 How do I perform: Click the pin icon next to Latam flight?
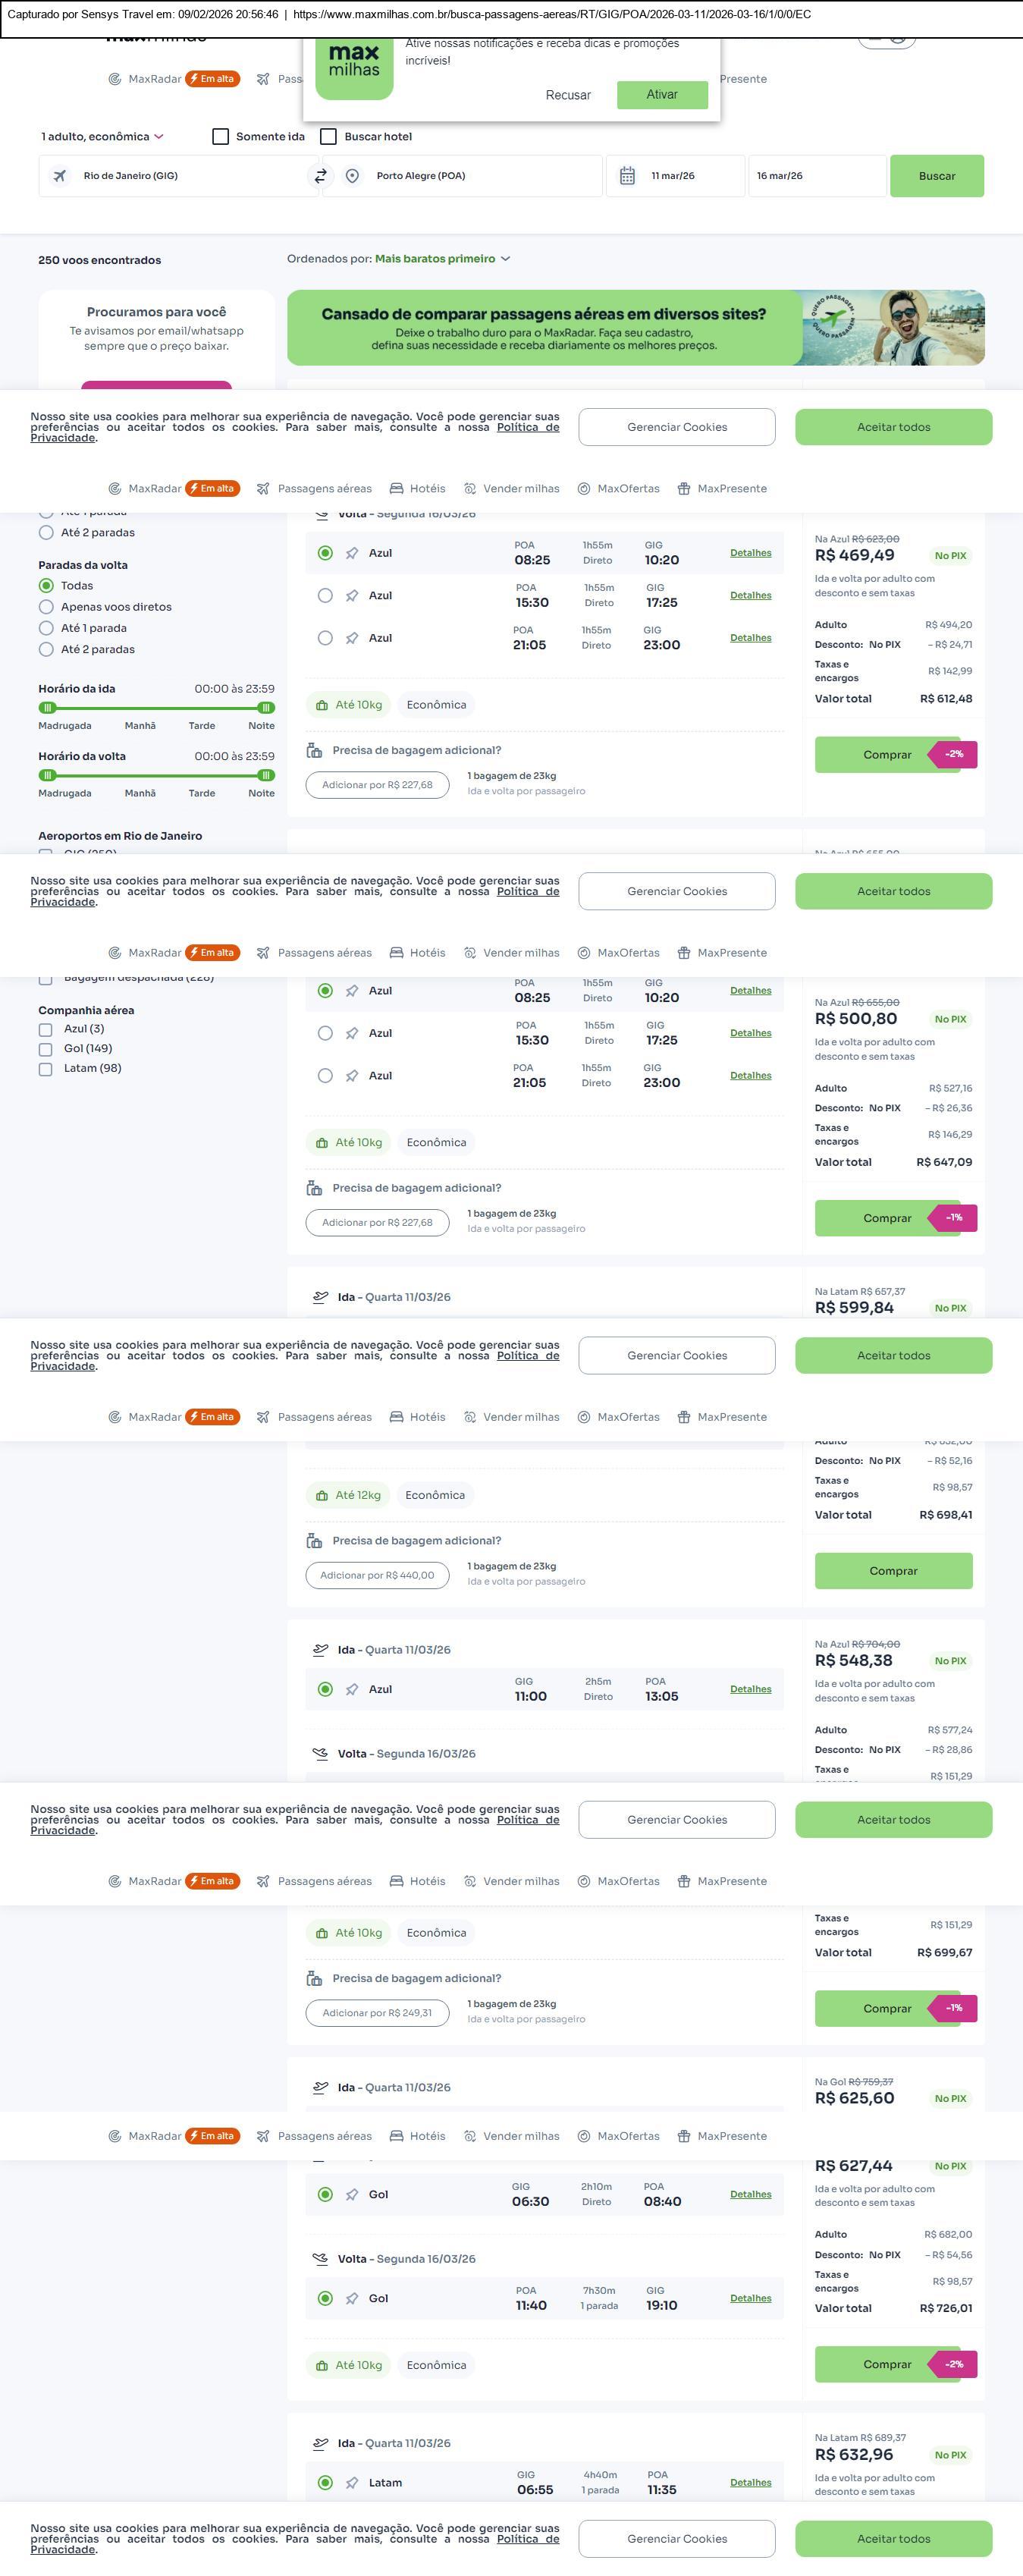point(352,2482)
